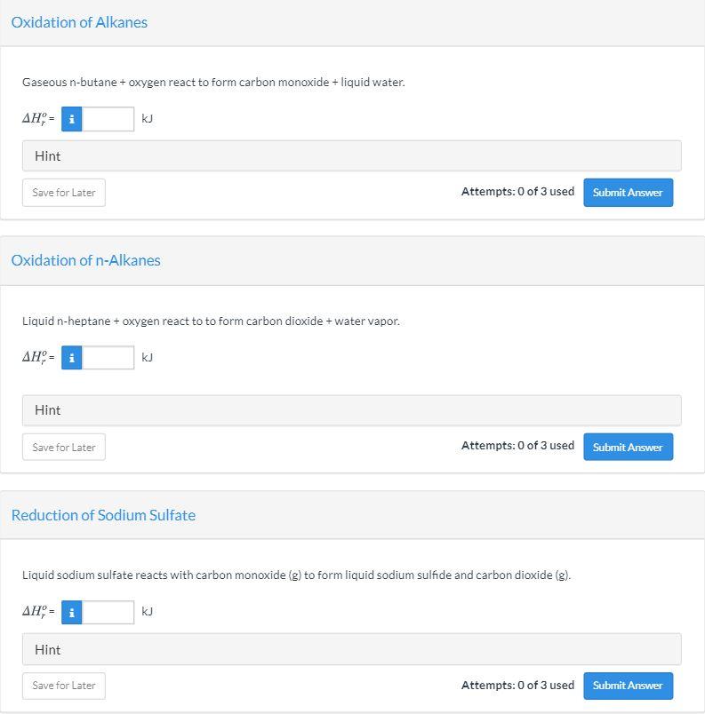This screenshot has height=714, width=705.
Task: Click the info icon beside the sodium sulfate answer box
Action: coord(71,611)
